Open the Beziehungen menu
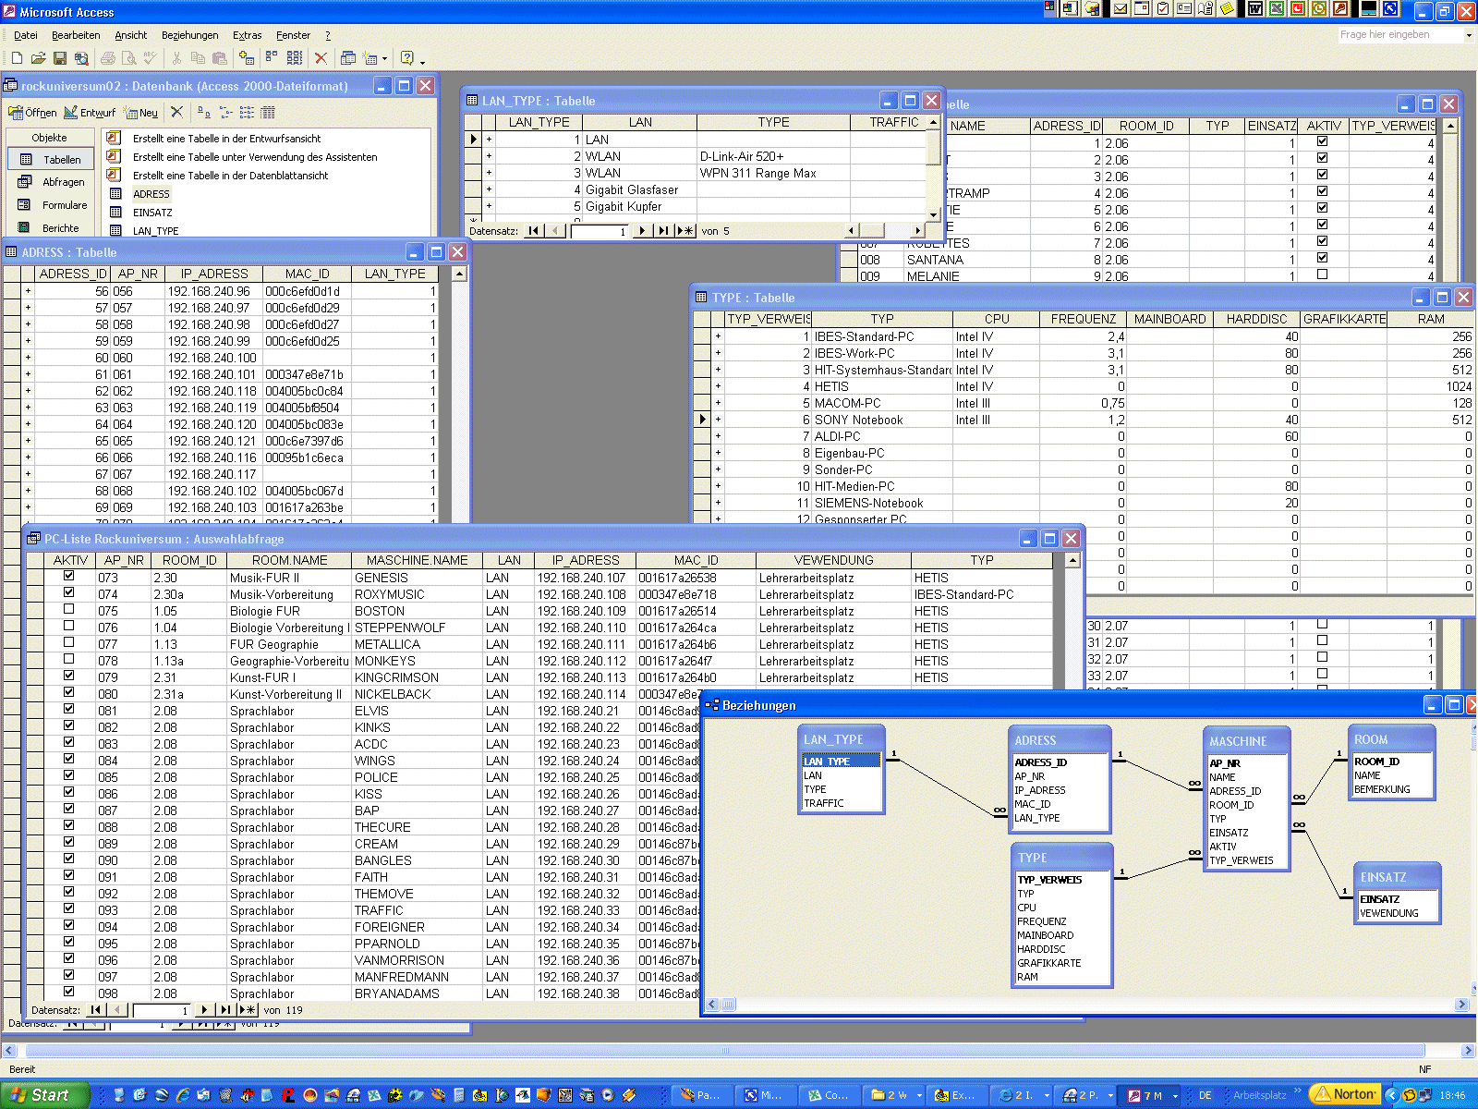The width and height of the screenshot is (1478, 1109). [x=189, y=35]
